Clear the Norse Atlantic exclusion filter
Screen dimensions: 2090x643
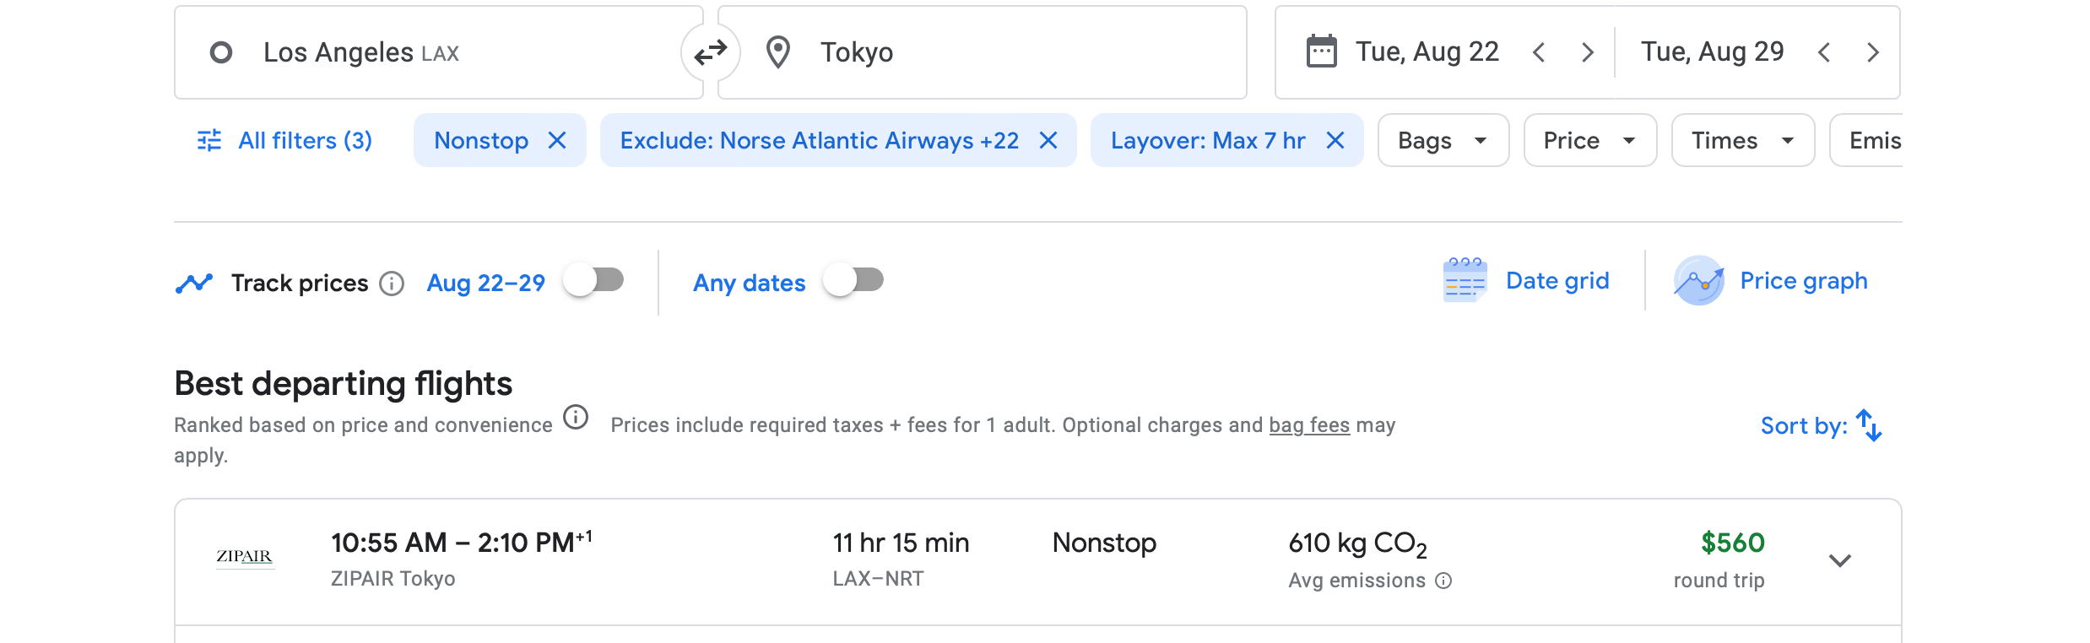pyautogui.click(x=1048, y=140)
